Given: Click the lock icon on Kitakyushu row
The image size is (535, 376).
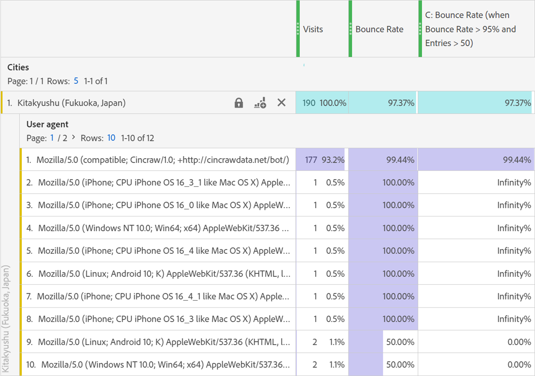Looking at the screenshot, I should [239, 103].
